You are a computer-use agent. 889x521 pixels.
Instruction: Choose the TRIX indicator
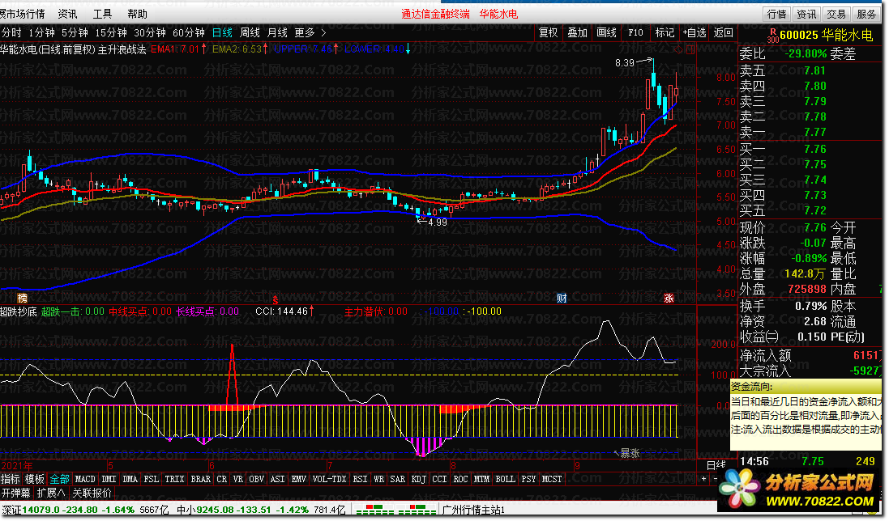(174, 479)
